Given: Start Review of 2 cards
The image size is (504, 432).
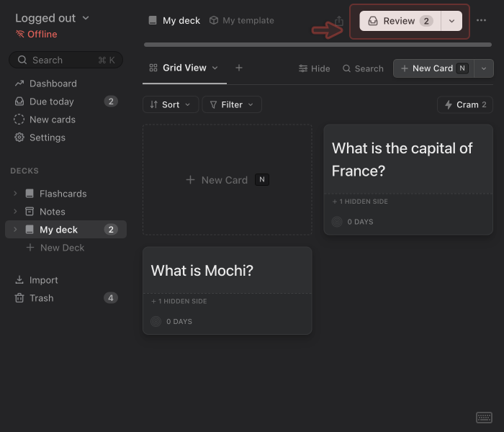Looking at the screenshot, I should tap(400, 21).
